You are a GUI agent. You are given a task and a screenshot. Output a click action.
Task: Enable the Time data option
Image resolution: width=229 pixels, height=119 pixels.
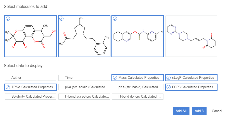[84, 78]
